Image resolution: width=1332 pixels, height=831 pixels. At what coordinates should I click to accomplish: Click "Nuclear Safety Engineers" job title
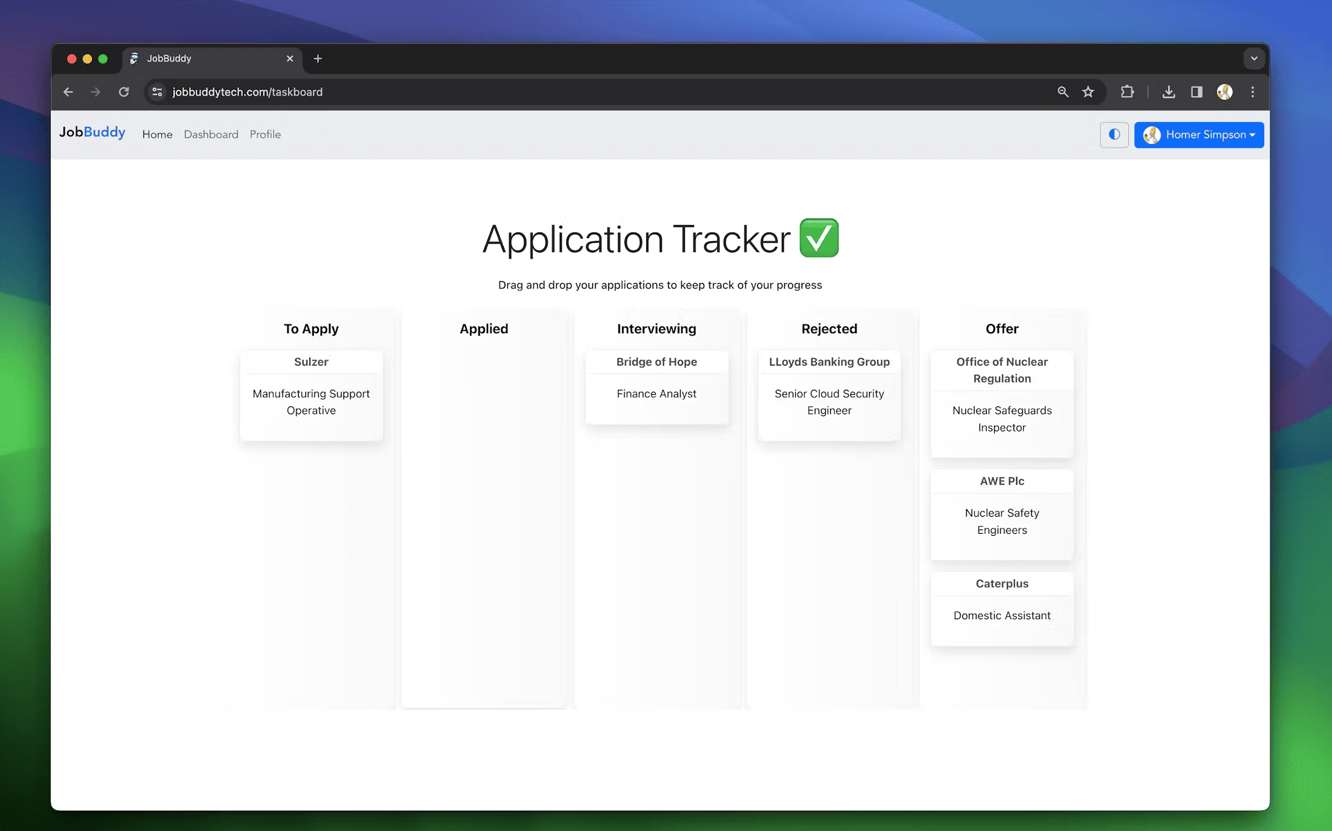tap(1002, 522)
